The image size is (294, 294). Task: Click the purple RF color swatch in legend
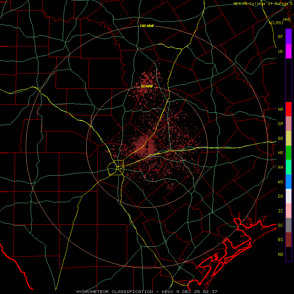(x=288, y=37)
